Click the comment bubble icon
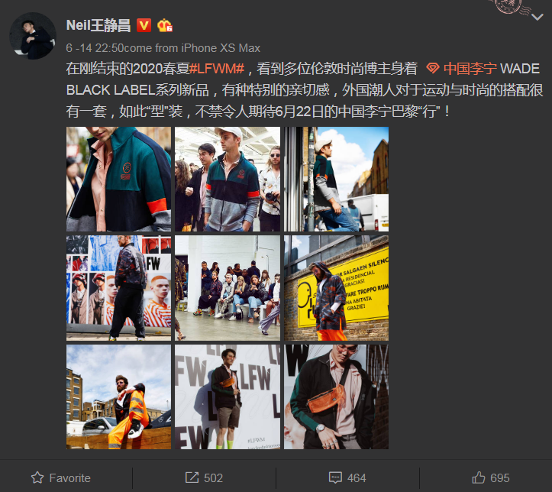This screenshot has width=552, height=492. tap(335, 477)
